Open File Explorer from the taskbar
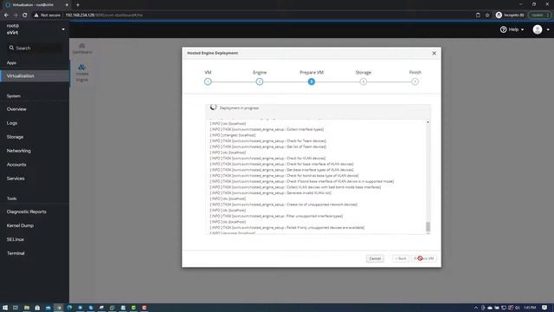This screenshot has height=312, width=554. coord(27,308)
